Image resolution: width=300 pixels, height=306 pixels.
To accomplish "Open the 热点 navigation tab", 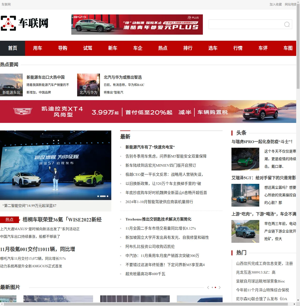I will [x=163, y=48].
